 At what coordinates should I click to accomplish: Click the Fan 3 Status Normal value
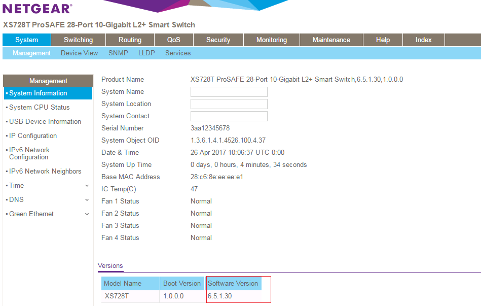[201, 225]
